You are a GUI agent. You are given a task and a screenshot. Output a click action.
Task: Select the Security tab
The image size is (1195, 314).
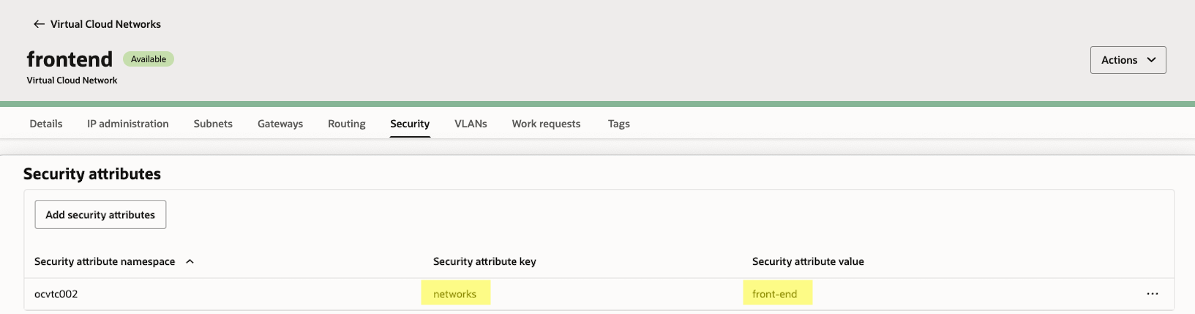(x=410, y=124)
